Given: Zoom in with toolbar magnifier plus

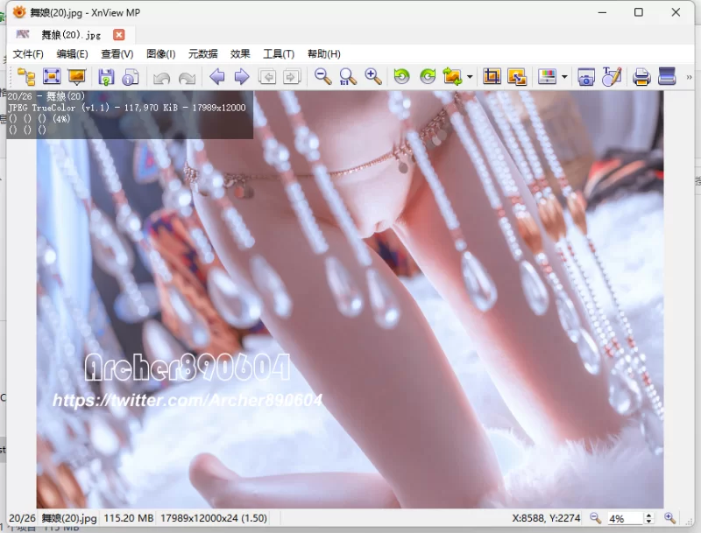Looking at the screenshot, I should [x=373, y=77].
